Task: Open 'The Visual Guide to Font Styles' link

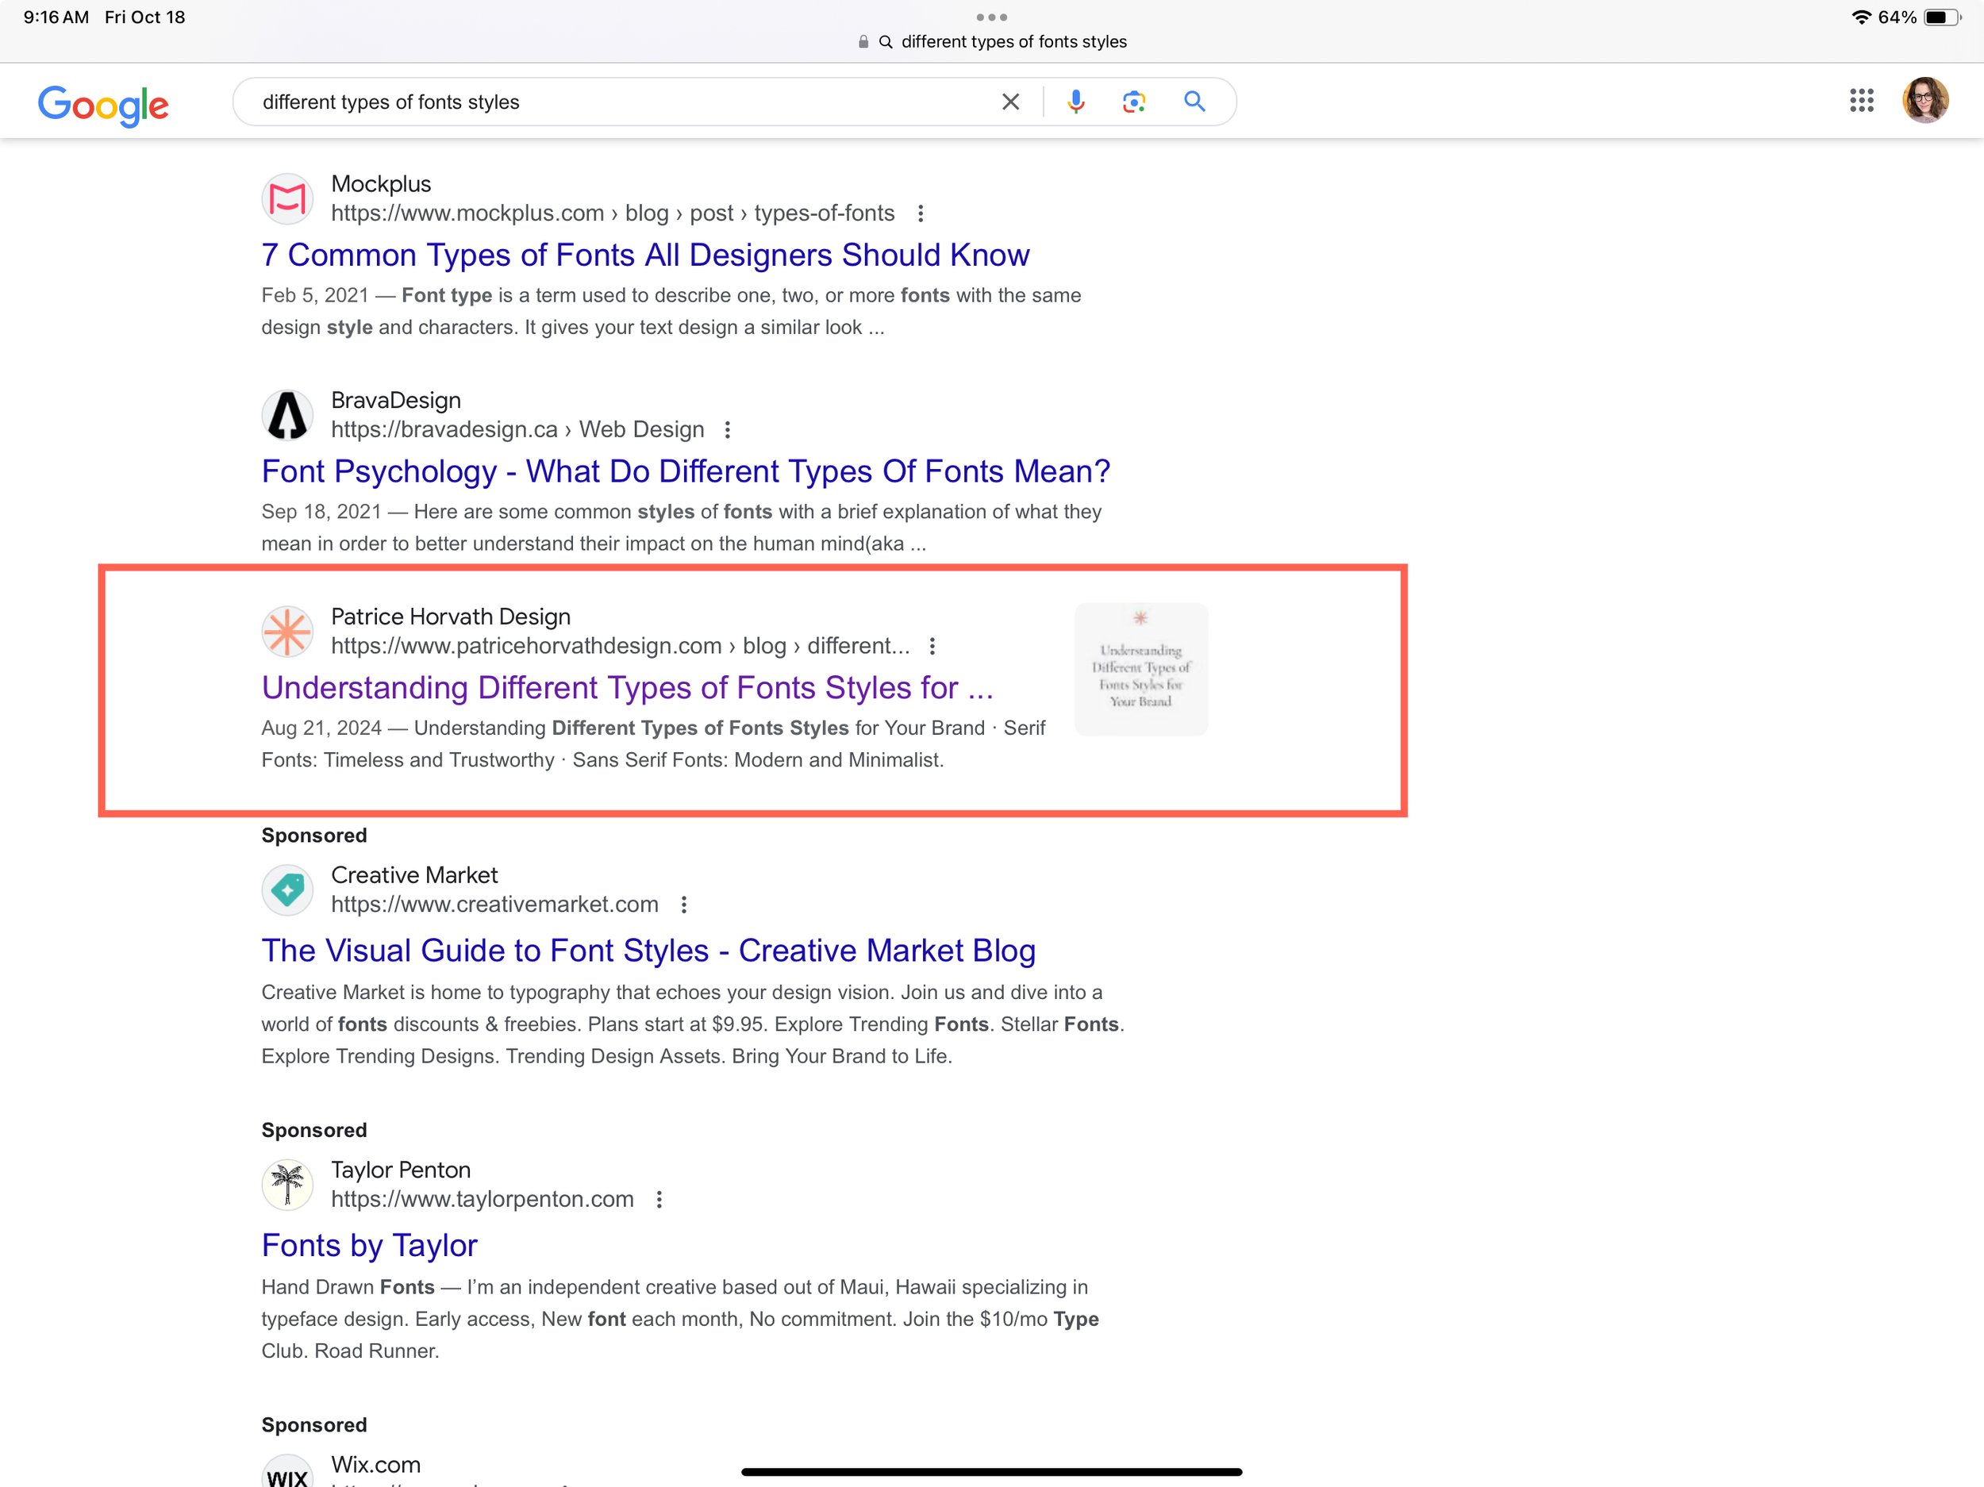Action: coord(648,950)
